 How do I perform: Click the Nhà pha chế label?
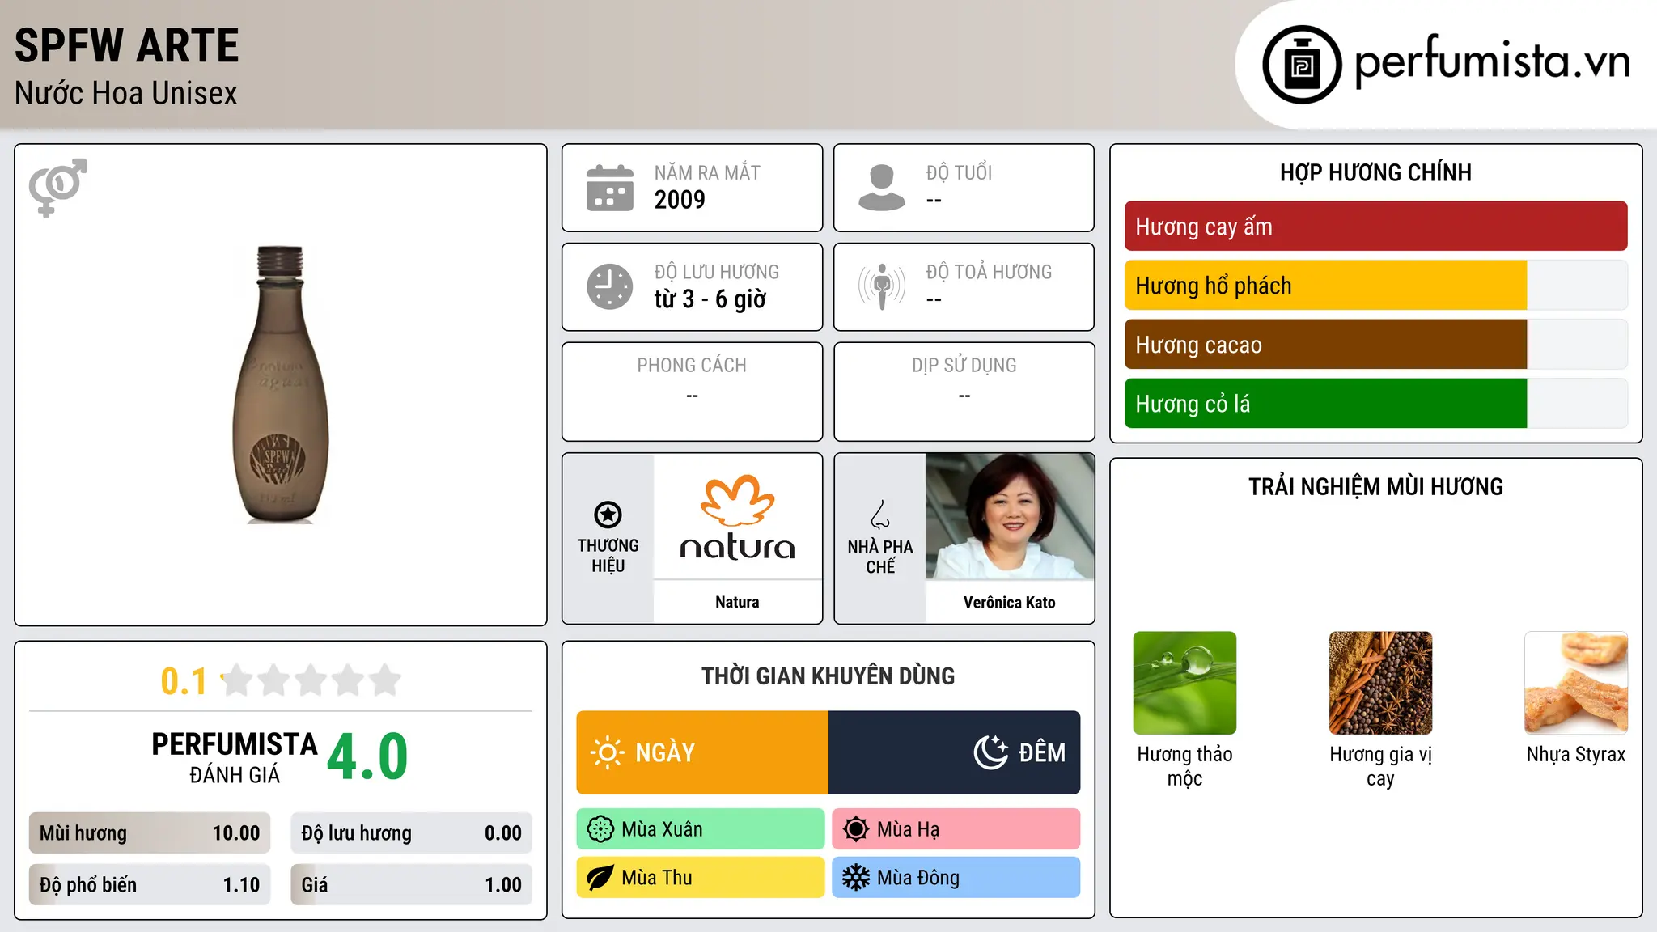(880, 557)
